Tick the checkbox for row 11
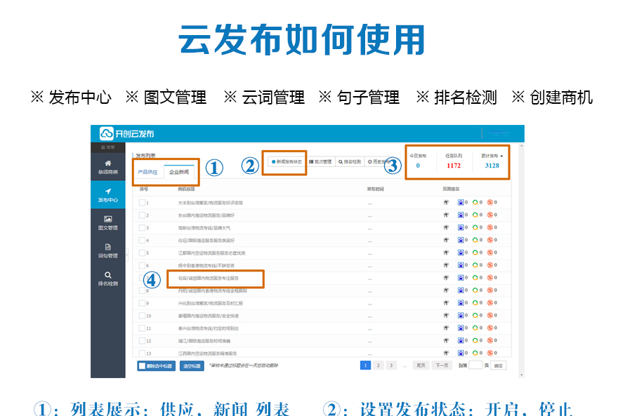This screenshot has height=416, width=625. pyautogui.click(x=142, y=328)
